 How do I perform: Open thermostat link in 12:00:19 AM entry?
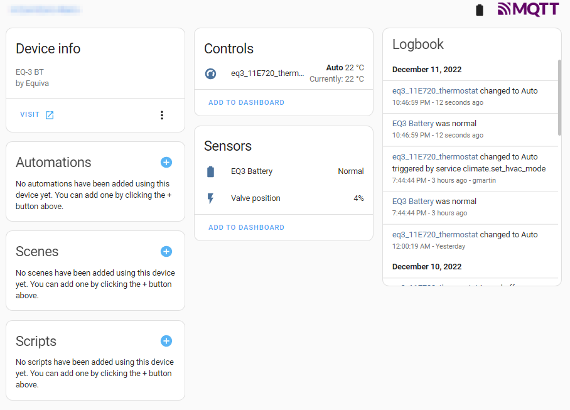pos(435,235)
